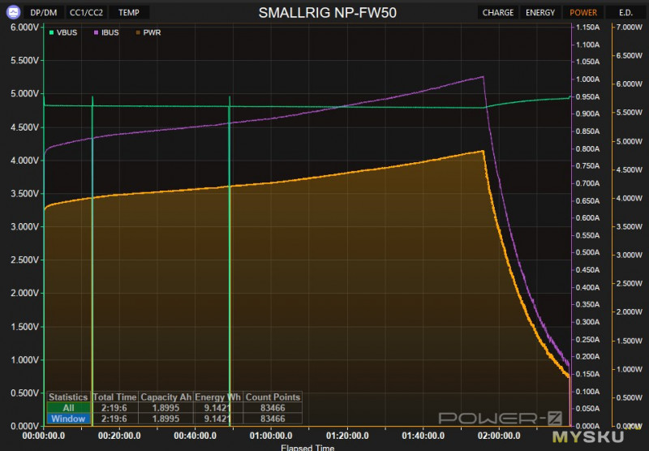Screen dimensions: 649x451
Task: Click the Total Time column header
Action: pos(114,397)
